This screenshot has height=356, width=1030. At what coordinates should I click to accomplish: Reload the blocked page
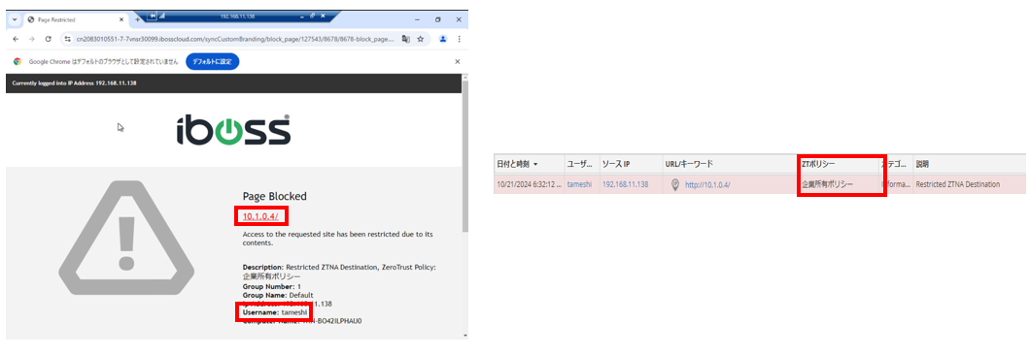pos(48,39)
